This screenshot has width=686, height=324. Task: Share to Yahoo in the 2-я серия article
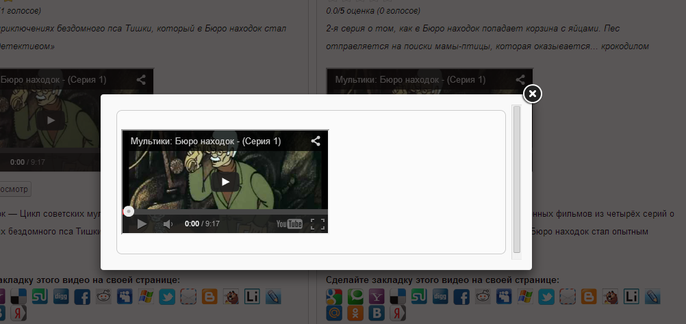[x=377, y=297]
